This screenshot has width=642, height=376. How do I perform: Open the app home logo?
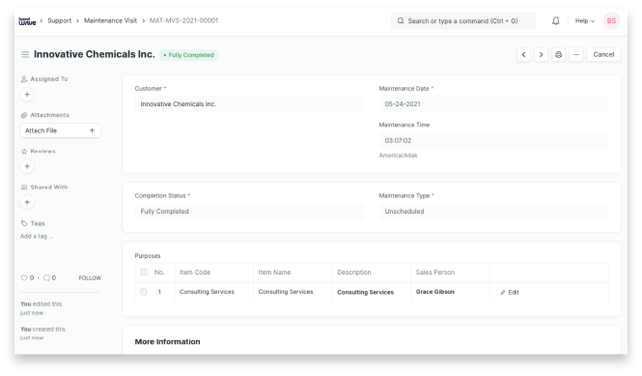pos(27,21)
